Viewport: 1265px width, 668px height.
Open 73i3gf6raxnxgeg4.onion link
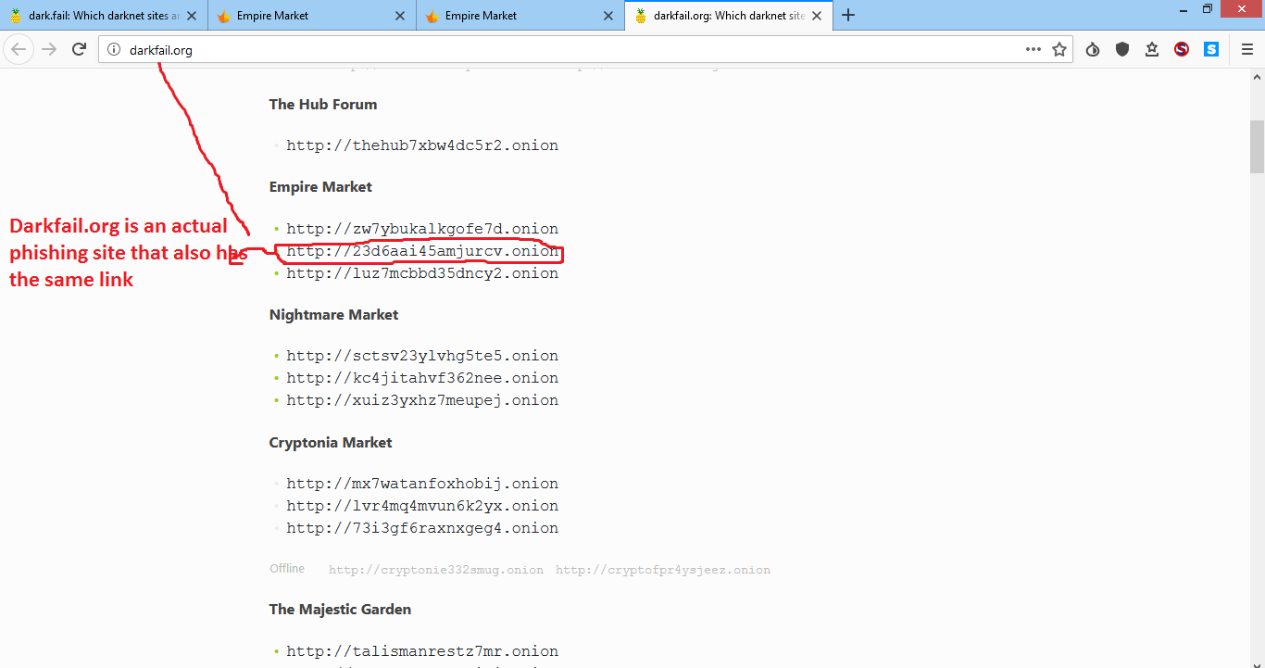(422, 528)
